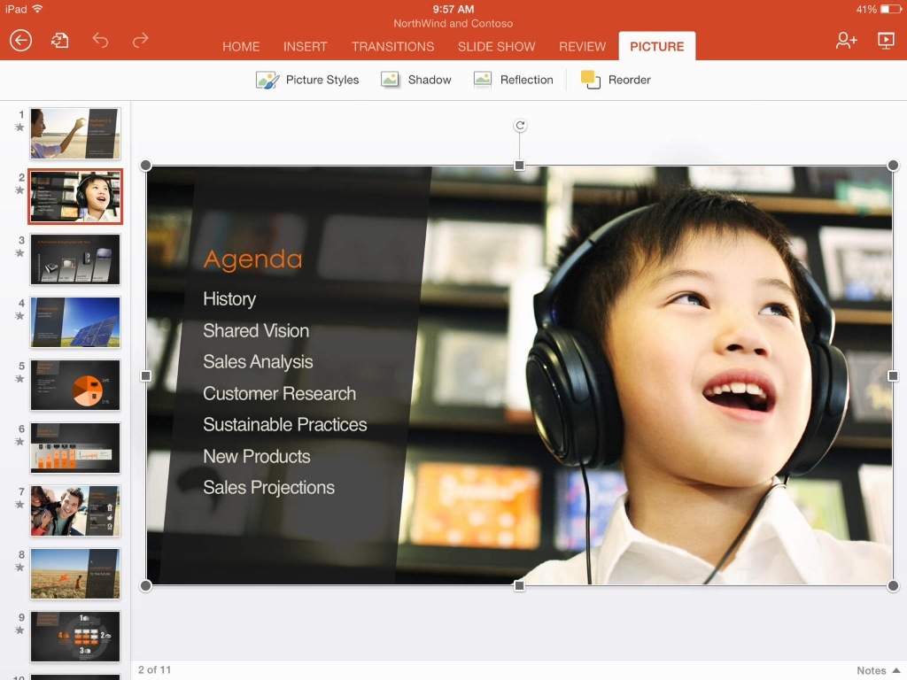Image resolution: width=907 pixels, height=680 pixels.
Task: Tap the export icon beside the back arrow
Action: tap(60, 40)
